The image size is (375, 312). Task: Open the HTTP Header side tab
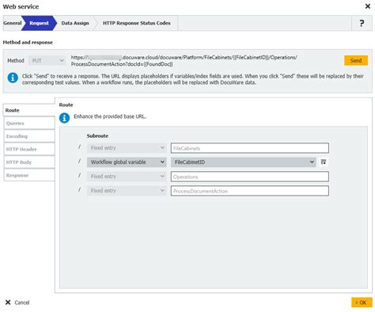29,149
